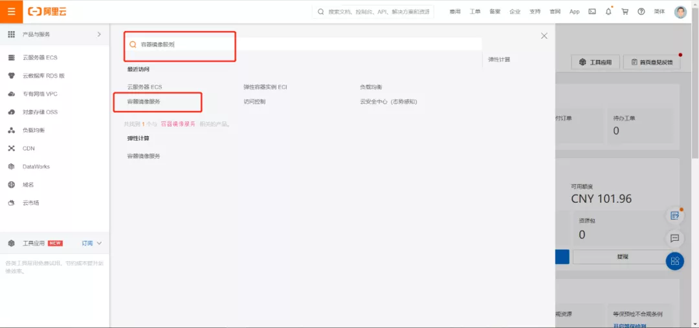Open recently visited 访问控制 link
This screenshot has width=699, height=328.
point(254,102)
